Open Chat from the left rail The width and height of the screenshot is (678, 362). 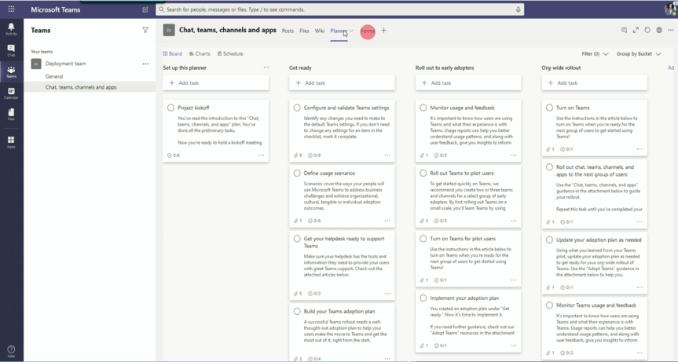click(x=11, y=50)
